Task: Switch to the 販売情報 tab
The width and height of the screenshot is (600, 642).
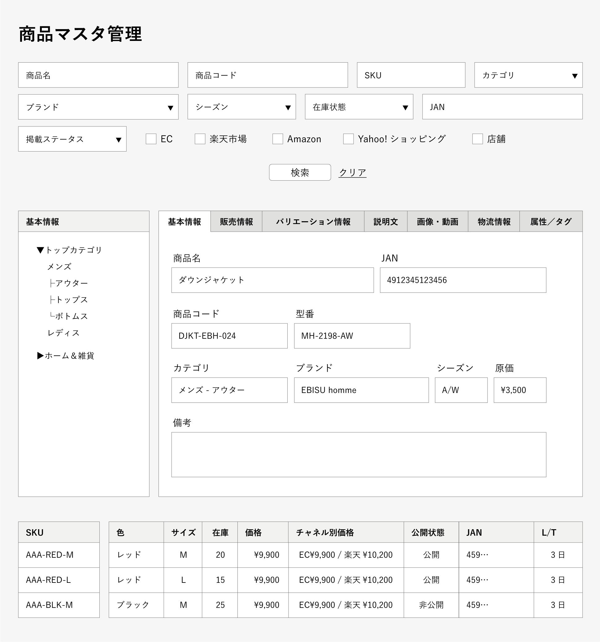Action: (x=236, y=222)
